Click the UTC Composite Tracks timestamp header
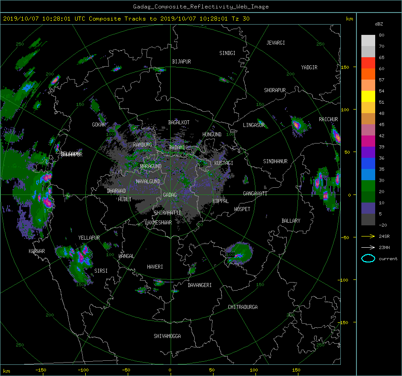 pos(126,19)
